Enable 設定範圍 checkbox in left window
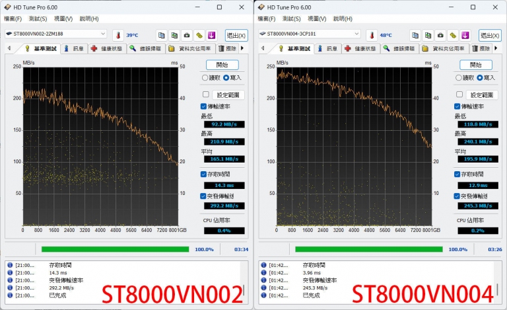Image resolution: width=507 pixels, height=310 pixels. coord(206,94)
